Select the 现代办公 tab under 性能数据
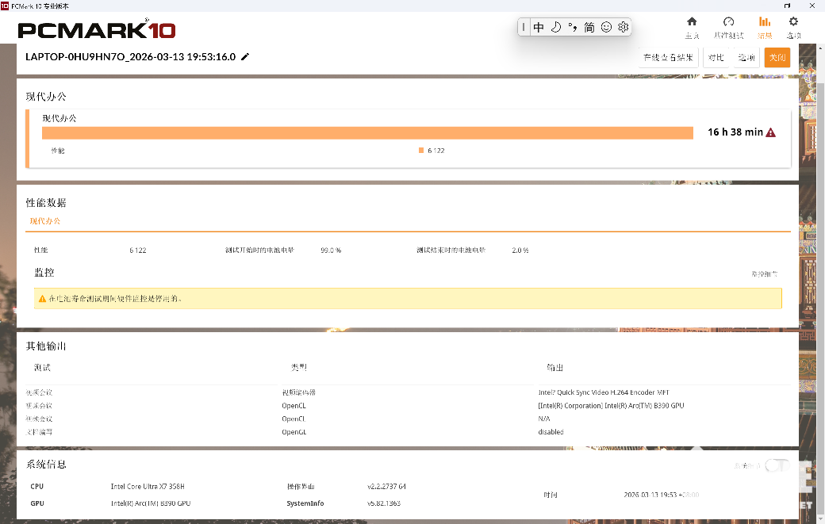 tap(45, 221)
